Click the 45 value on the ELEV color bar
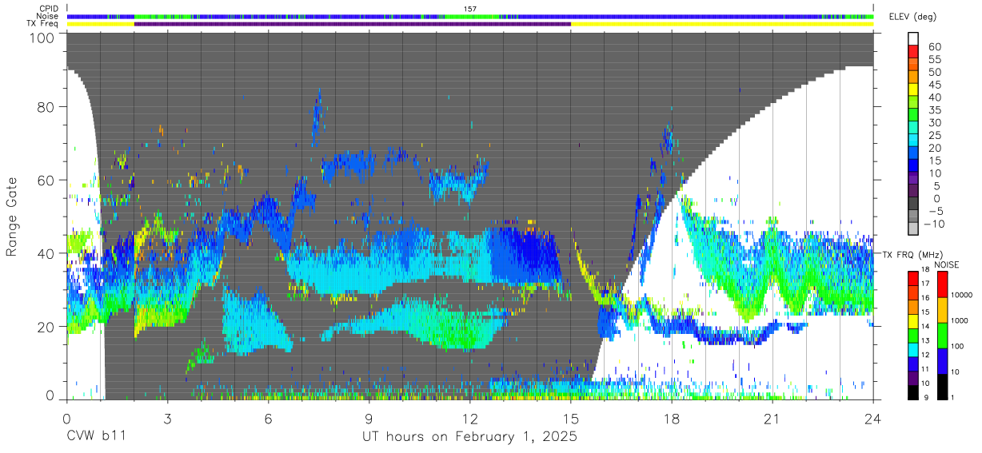The width and height of the screenshot is (982, 453). (x=934, y=85)
